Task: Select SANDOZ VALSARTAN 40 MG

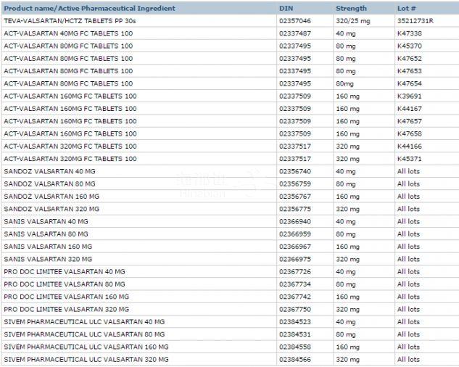Action: [49, 172]
